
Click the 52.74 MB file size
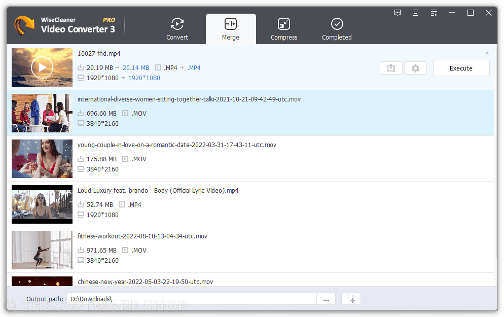(x=100, y=205)
